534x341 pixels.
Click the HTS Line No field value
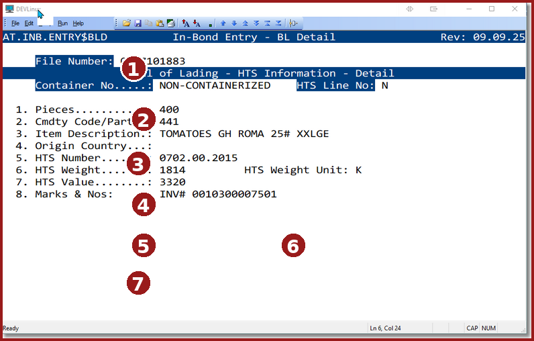click(x=384, y=85)
